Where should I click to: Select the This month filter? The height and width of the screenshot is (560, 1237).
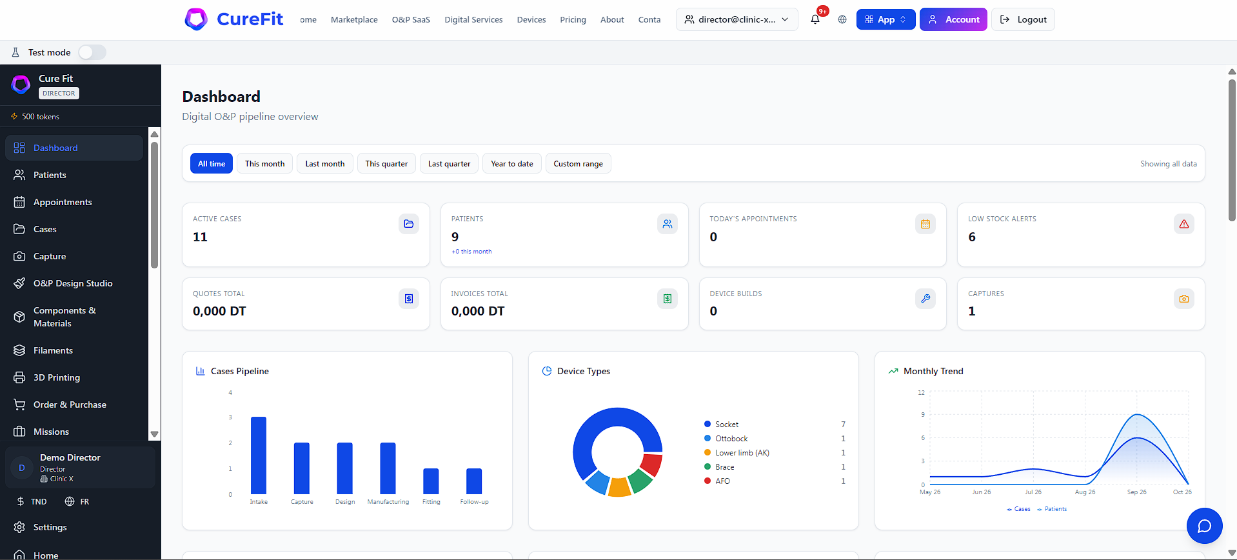[x=264, y=164]
